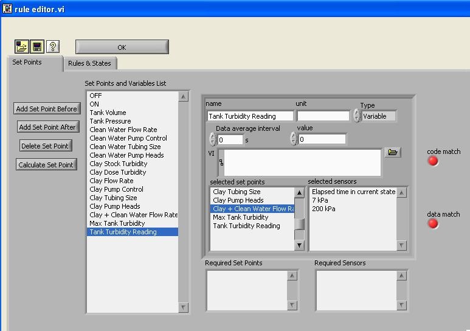Select Clay + Clean Water Flow Rate in main list
This screenshot has height=331, width=470.
(x=132, y=215)
